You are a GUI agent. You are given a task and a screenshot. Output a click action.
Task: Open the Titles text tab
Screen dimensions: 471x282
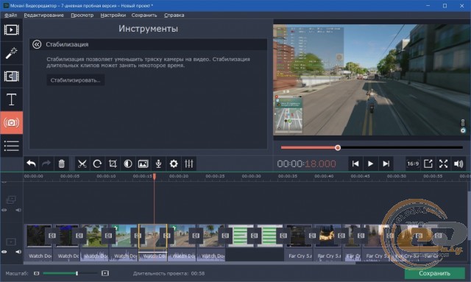tap(12, 99)
